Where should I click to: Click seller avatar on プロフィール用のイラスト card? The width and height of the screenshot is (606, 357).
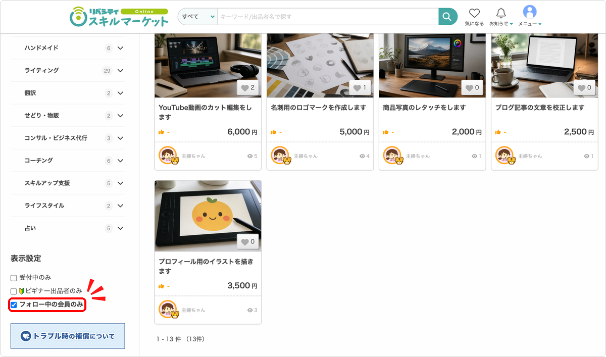pos(168,310)
